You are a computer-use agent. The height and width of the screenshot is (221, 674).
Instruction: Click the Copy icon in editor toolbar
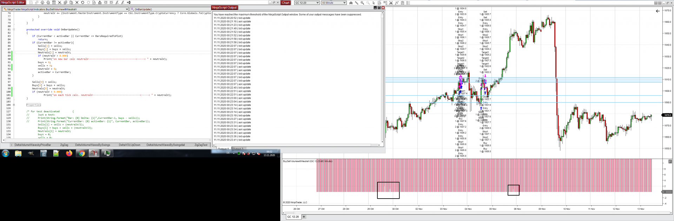pyautogui.click(x=65, y=2)
